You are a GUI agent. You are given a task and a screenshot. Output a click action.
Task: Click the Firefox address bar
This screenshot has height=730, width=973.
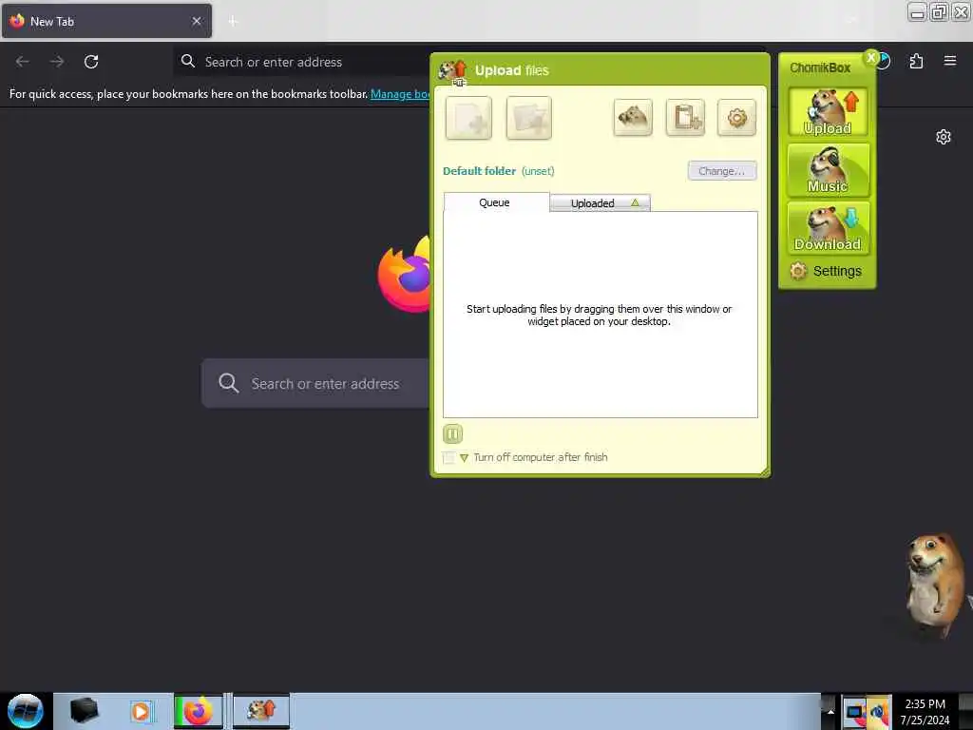click(303, 62)
